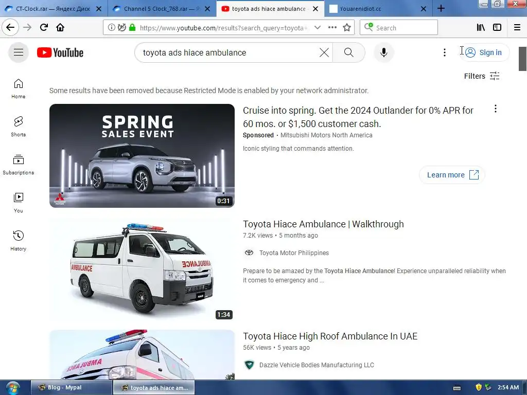527x395 pixels.
Task: Click Dazzle Vehicle Bodies channel avatar
Action: [x=249, y=365]
